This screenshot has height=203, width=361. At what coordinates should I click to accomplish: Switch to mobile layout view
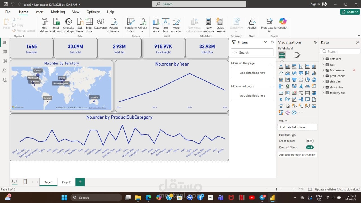25,182
